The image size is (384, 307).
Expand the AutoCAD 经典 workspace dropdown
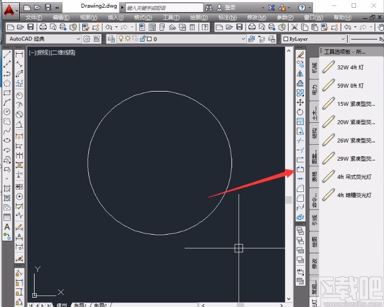pyautogui.click(x=77, y=39)
